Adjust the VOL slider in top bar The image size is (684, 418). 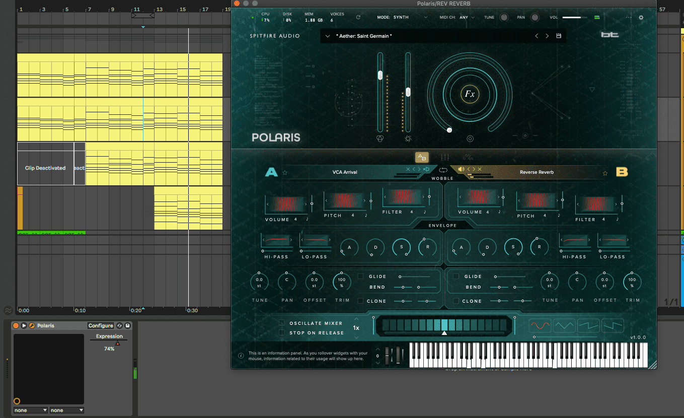point(575,17)
